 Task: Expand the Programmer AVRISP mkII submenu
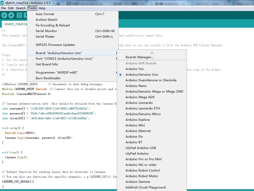coord(73,73)
